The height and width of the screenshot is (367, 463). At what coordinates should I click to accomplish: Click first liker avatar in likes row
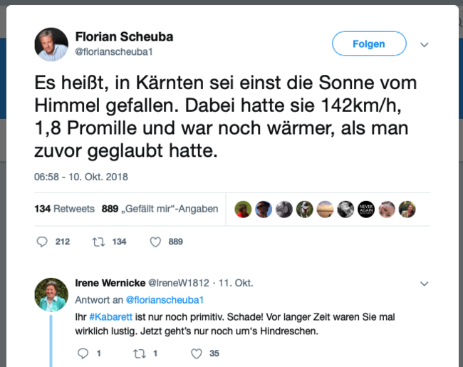point(243,209)
